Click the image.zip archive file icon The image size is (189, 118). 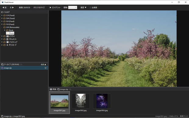2,68
